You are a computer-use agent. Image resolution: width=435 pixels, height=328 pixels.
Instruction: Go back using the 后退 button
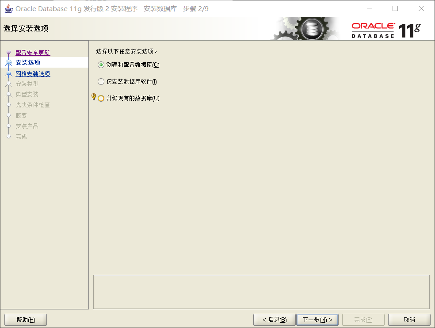pyautogui.click(x=274, y=320)
